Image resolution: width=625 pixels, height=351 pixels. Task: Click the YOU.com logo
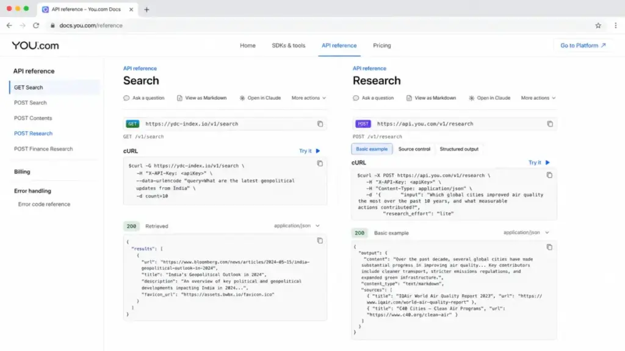35,45
